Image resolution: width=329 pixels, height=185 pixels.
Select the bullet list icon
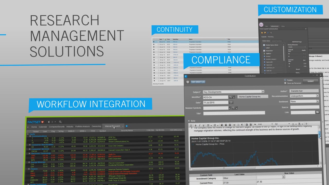click(x=208, y=125)
